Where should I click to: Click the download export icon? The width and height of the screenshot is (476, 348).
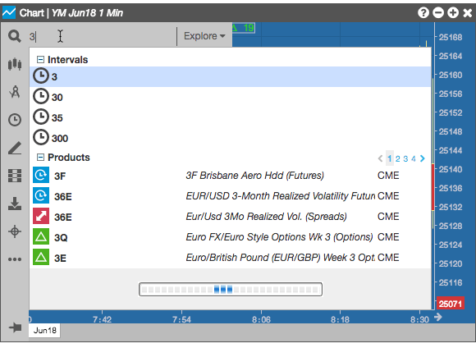pyautogui.click(x=15, y=204)
